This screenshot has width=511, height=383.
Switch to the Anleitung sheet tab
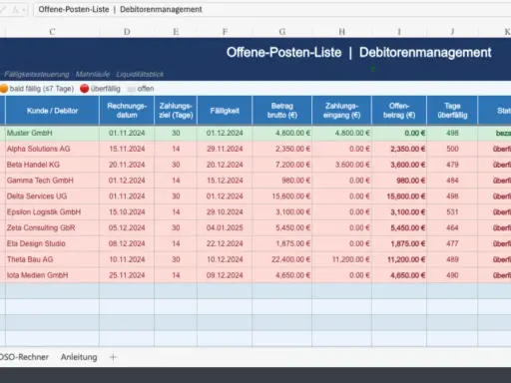click(79, 357)
